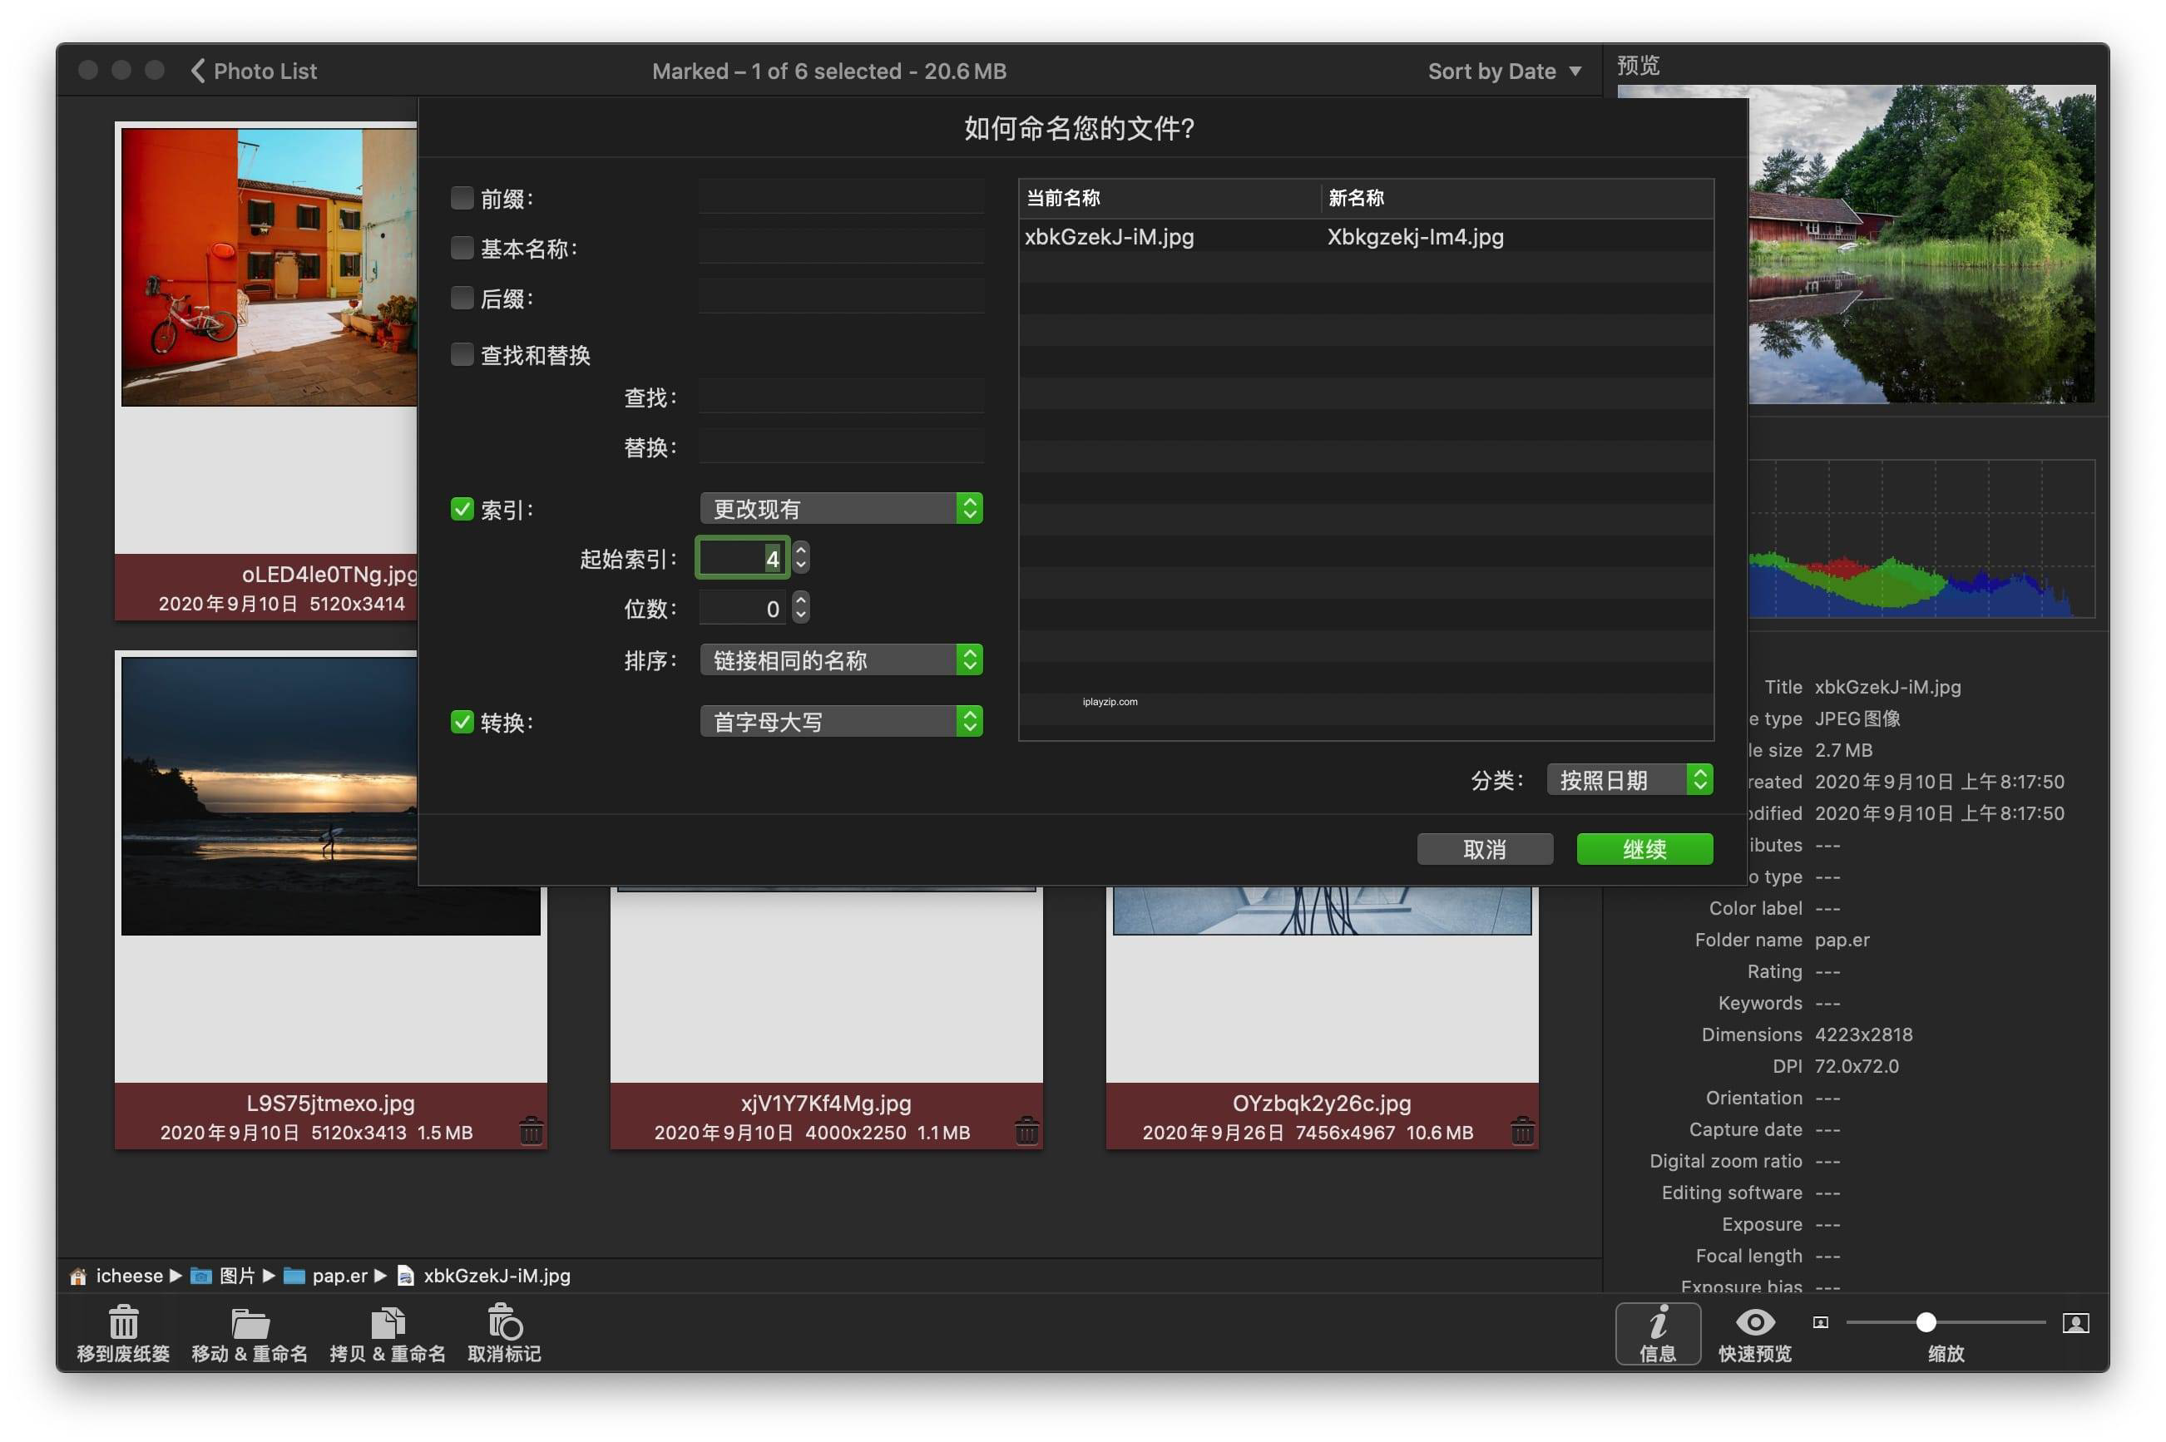The height and width of the screenshot is (1442, 2166).
Task: Open the 链接相同的名称 sort dropdown
Action: 841,659
